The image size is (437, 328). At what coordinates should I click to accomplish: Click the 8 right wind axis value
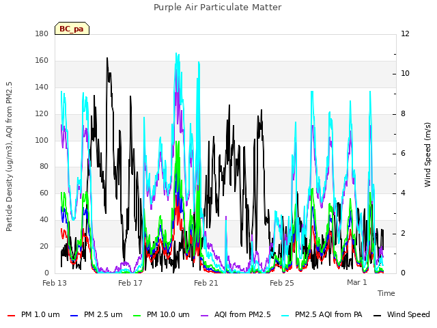403,114
